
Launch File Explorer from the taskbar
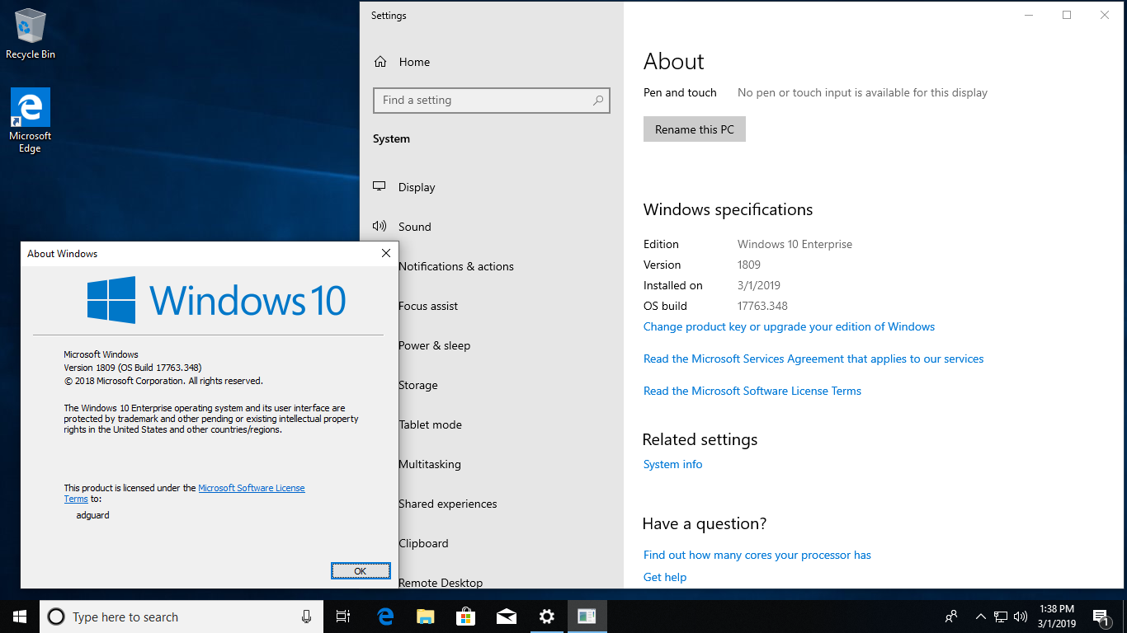[x=425, y=617]
